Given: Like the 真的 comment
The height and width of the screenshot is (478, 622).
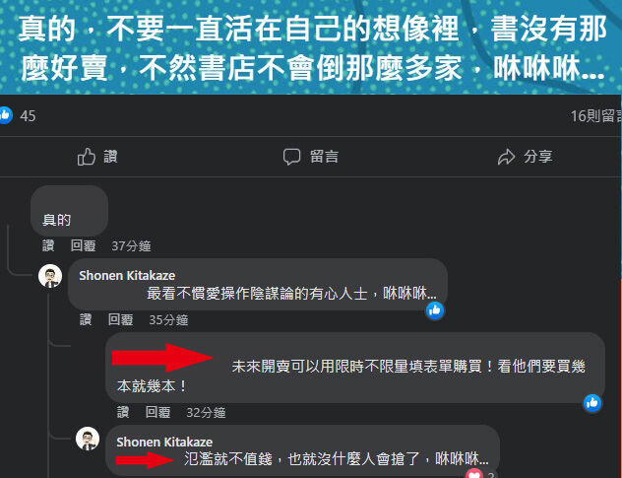Looking at the screenshot, I should tap(48, 246).
